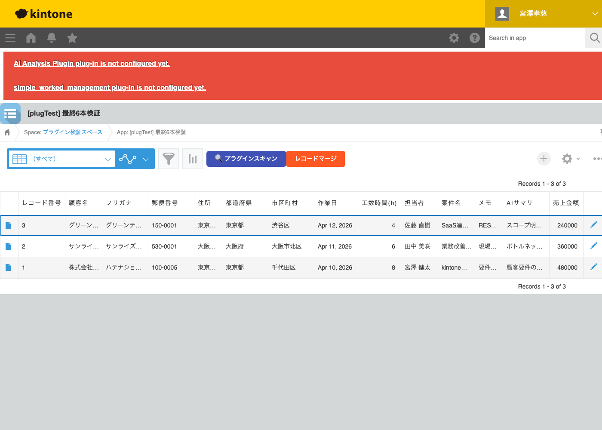Click the プラグインスキャン button

point(246,159)
